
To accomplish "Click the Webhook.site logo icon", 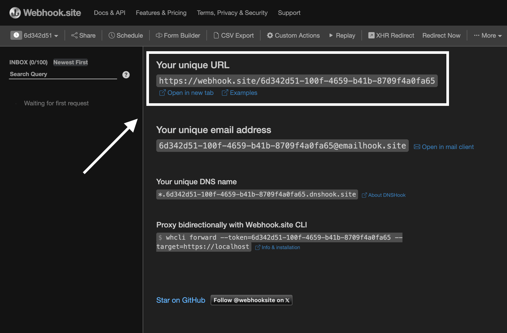I will [15, 13].
